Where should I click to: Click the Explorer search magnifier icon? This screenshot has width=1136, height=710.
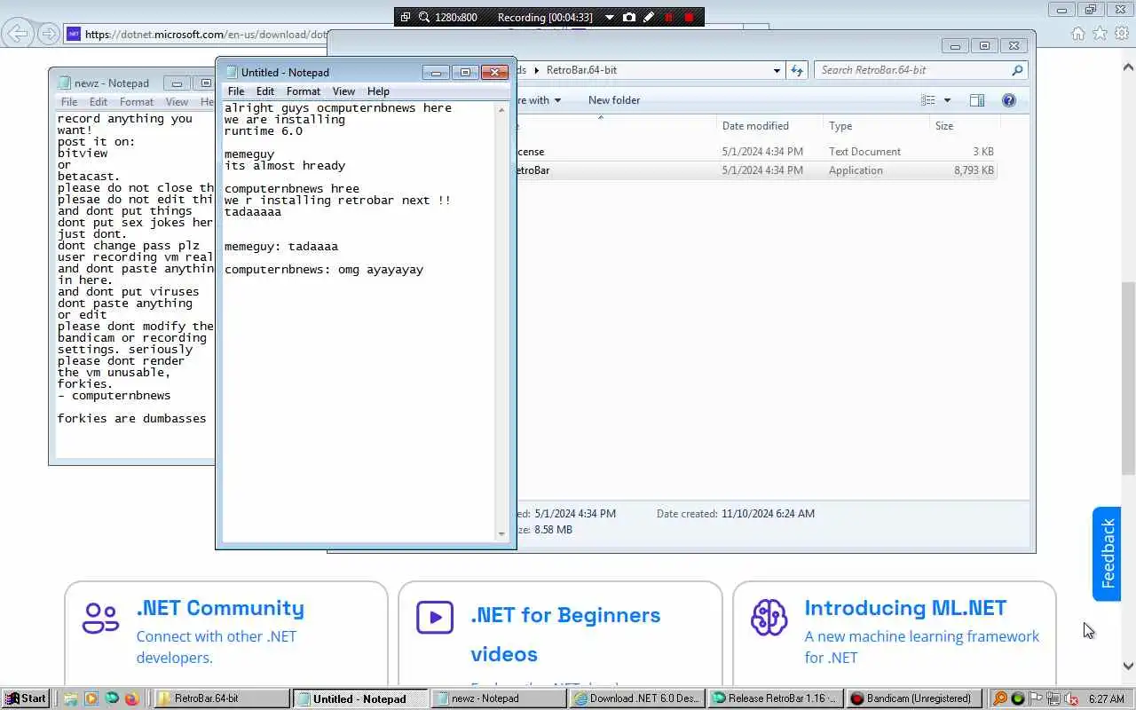tap(1017, 70)
